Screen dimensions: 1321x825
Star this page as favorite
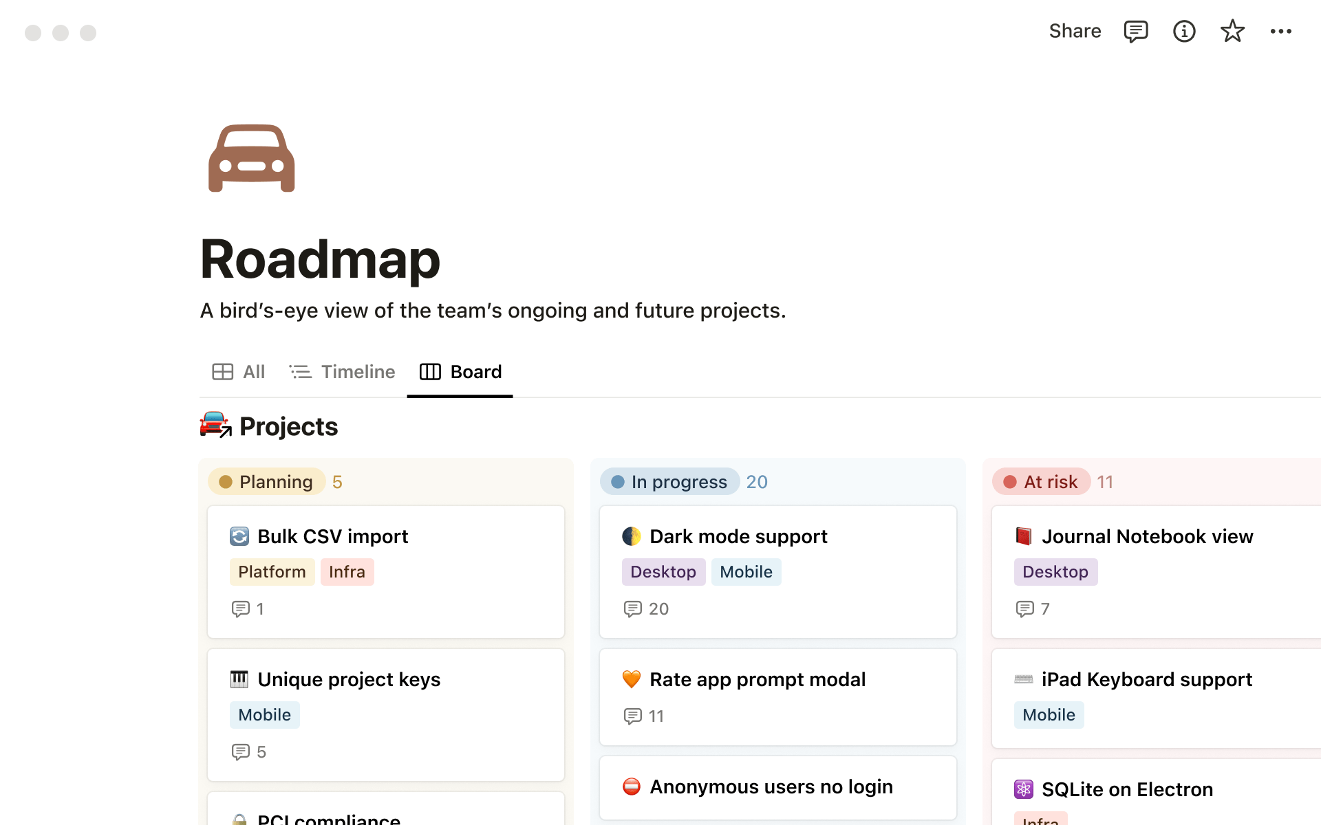(x=1232, y=32)
